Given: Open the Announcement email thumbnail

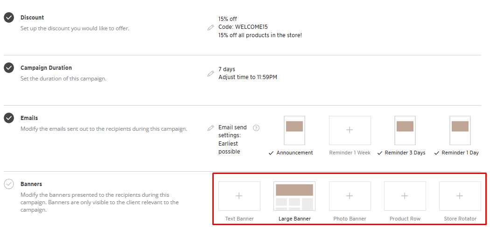Looking at the screenshot, I should 294,130.
